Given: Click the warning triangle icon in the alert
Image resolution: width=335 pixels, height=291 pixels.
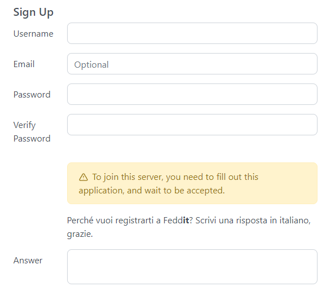Looking at the screenshot, I should [x=83, y=177].
